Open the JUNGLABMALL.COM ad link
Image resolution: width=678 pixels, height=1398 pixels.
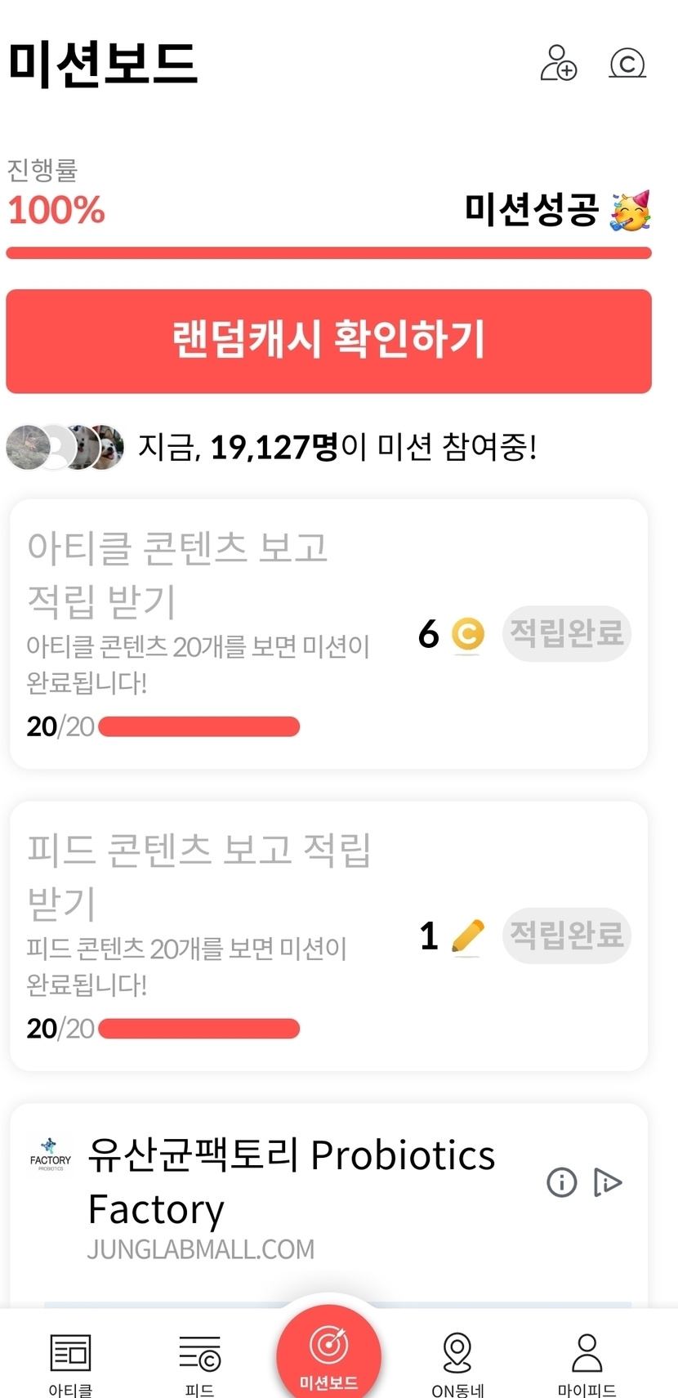(x=201, y=1249)
